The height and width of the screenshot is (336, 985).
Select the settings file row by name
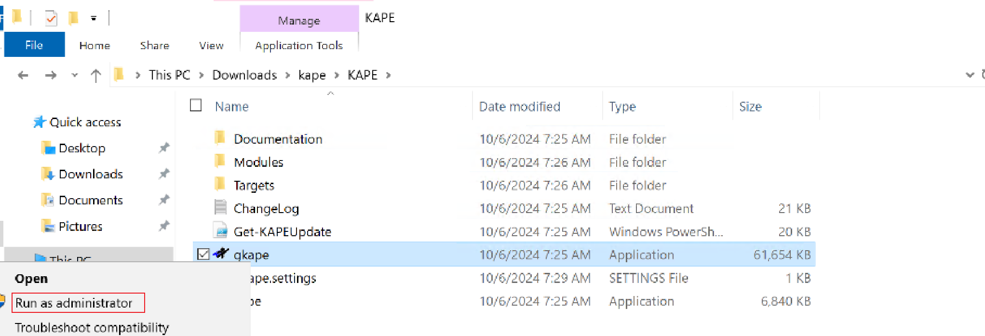pos(283,278)
